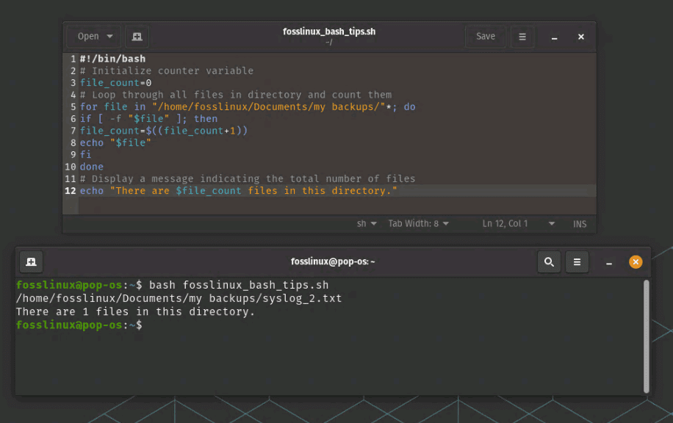Click the file_count=0 line in the editor
The width and height of the screenshot is (673, 423).
tap(116, 82)
